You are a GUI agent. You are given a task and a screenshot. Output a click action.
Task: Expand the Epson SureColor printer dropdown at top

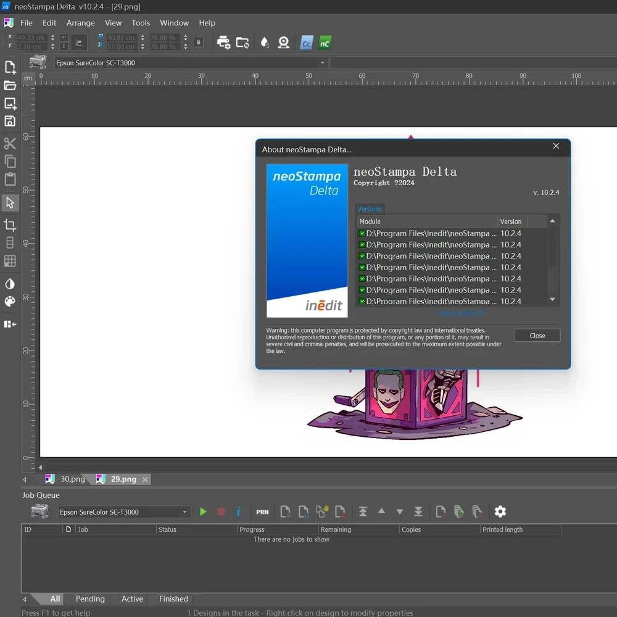pyautogui.click(x=322, y=63)
